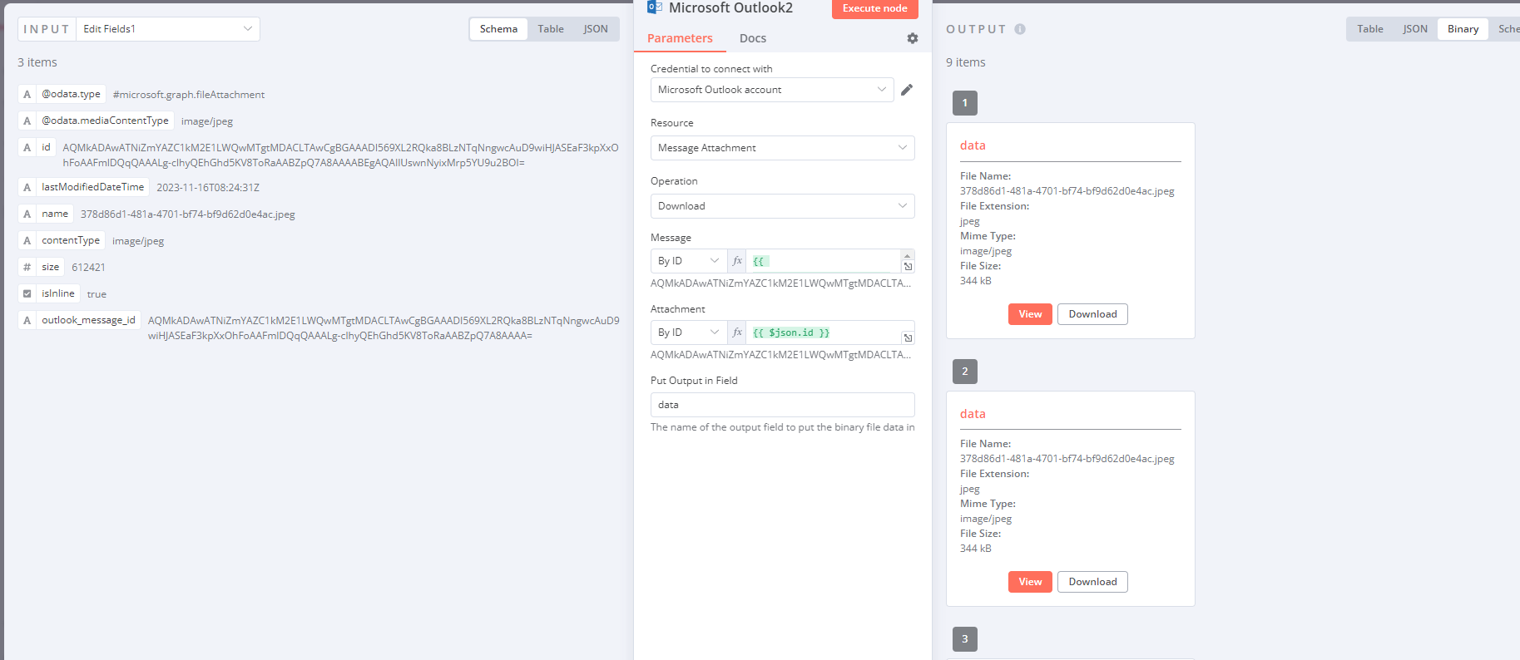Click the Message expression input field
The image size is (1520, 660).
(824, 261)
